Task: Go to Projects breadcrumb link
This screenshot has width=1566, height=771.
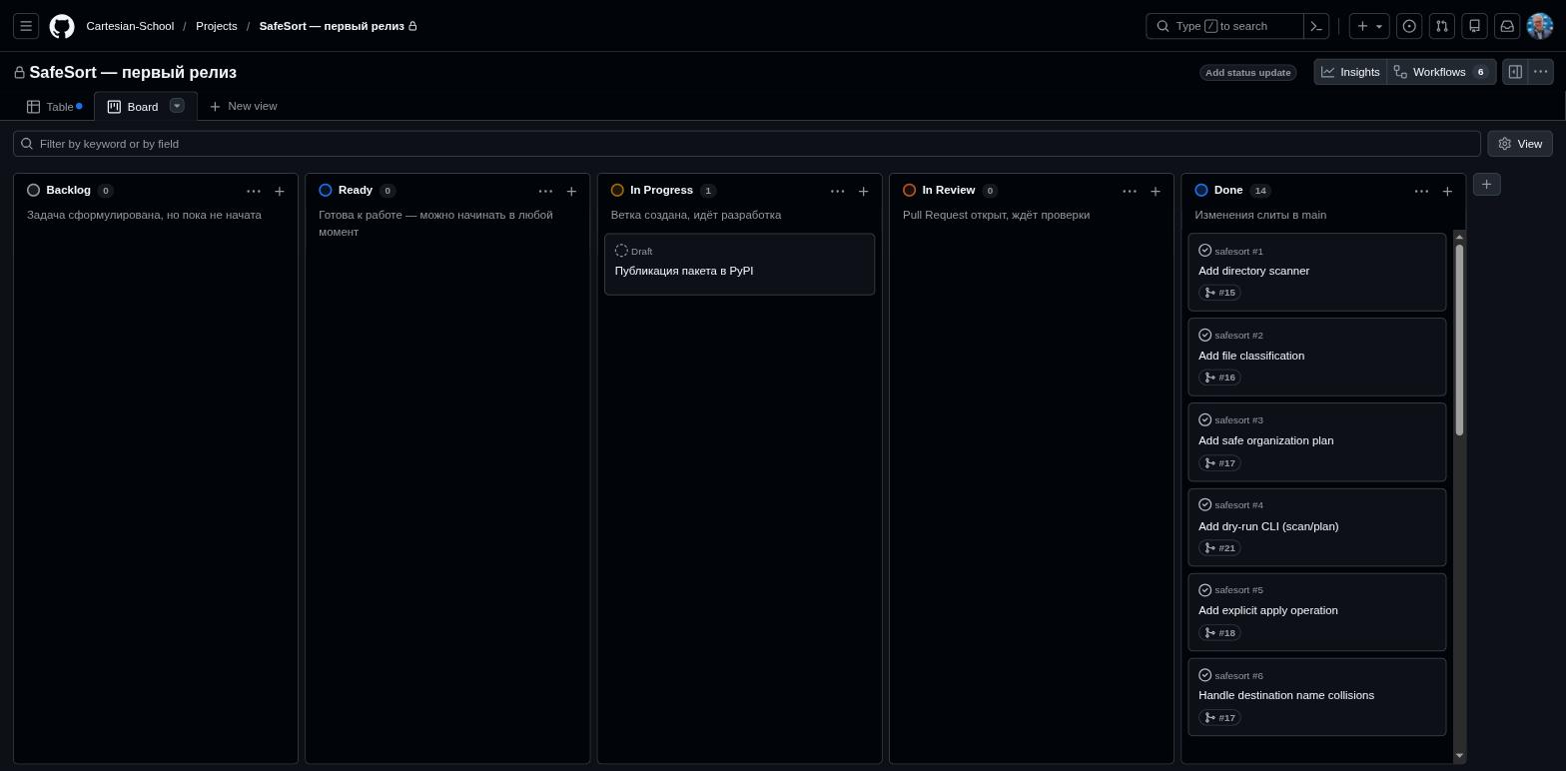Action: (217, 26)
